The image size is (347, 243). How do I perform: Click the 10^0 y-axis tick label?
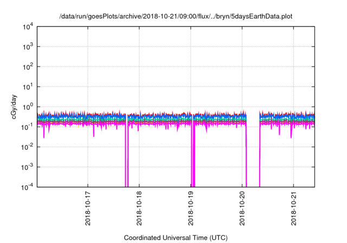[28, 107]
